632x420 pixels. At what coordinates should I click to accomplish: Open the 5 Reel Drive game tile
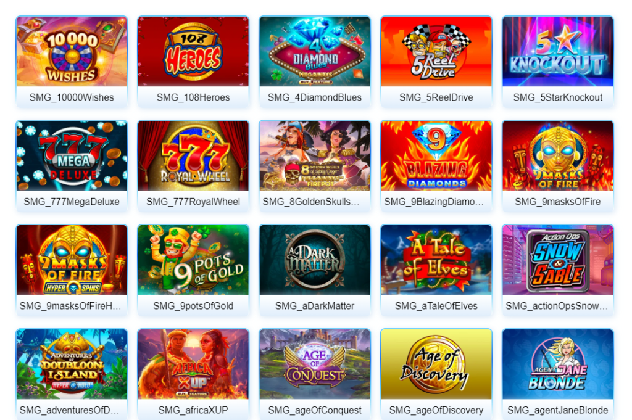pos(436,52)
